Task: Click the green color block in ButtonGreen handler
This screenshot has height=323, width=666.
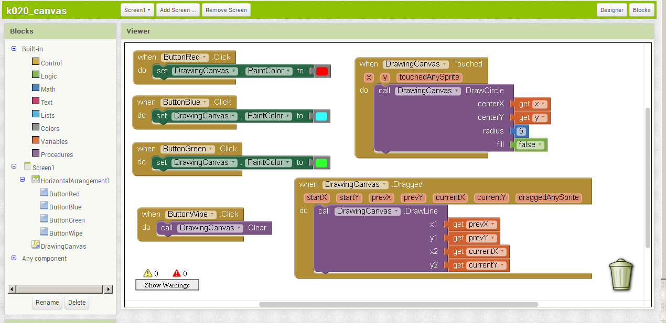Action: tap(321, 163)
